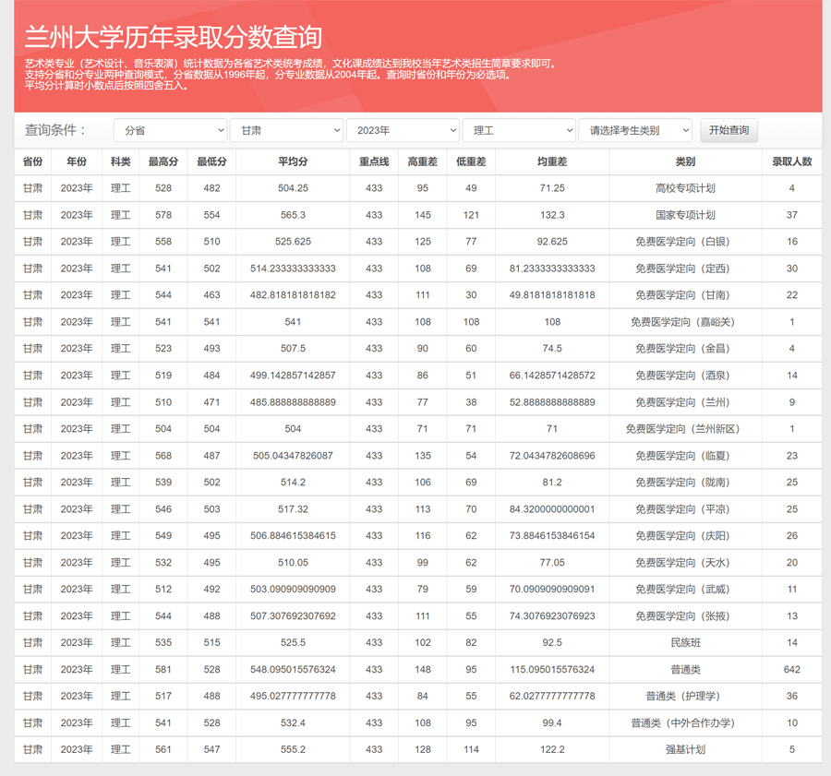Open the 分省 query mode dropdown
Image resolution: width=831 pixels, height=776 pixels.
[170, 130]
